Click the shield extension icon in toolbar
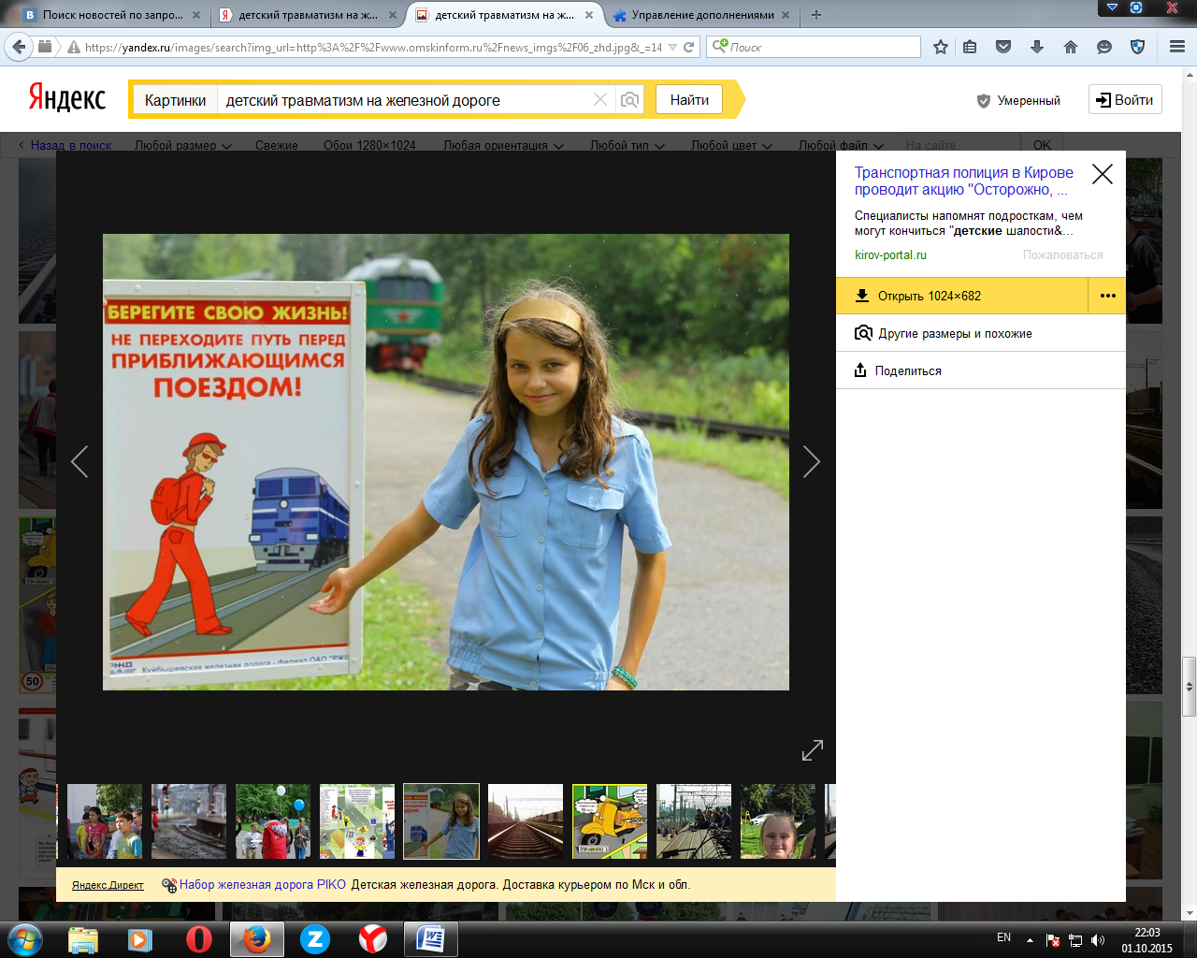 (1138, 47)
